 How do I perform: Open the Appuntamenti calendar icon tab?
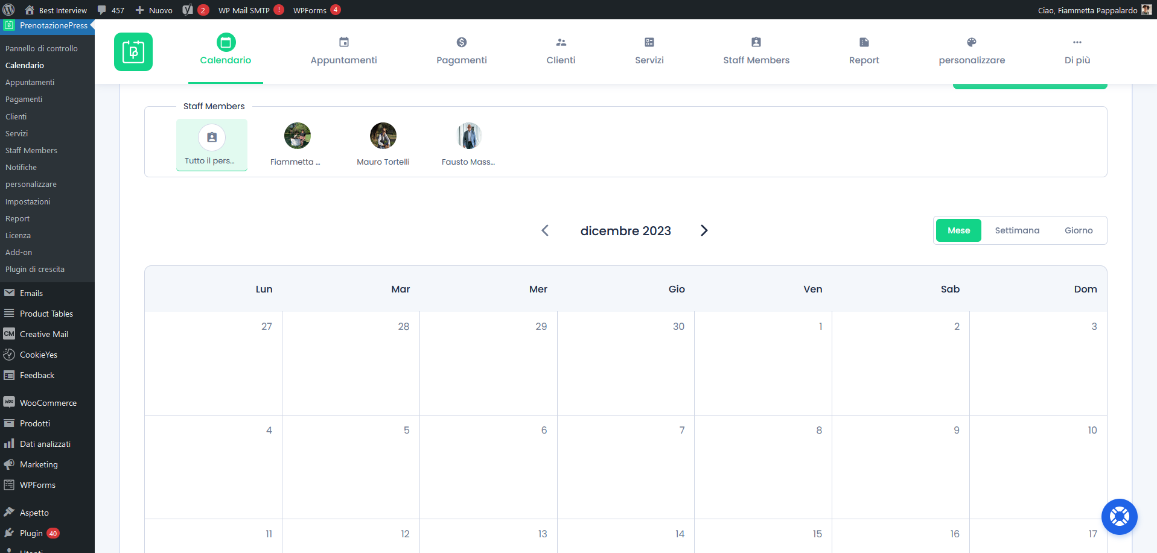[x=343, y=42]
